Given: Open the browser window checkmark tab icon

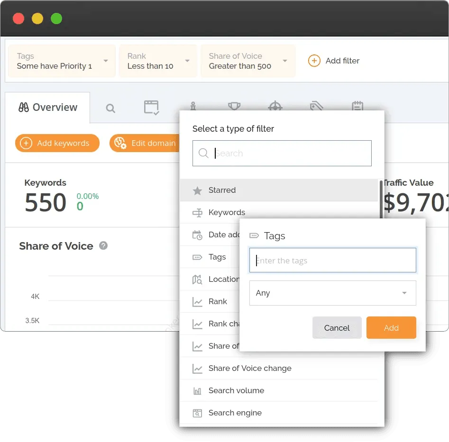Looking at the screenshot, I should (x=151, y=107).
